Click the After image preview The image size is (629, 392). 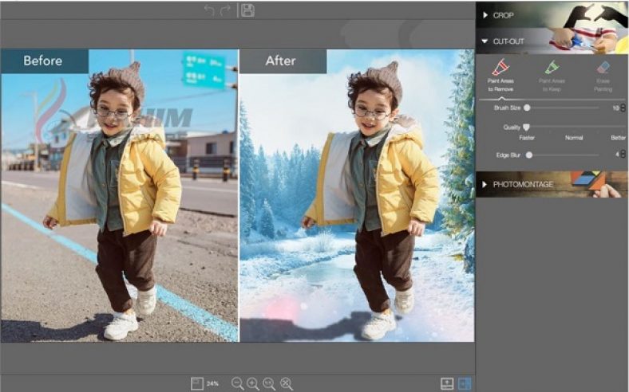coord(357,195)
